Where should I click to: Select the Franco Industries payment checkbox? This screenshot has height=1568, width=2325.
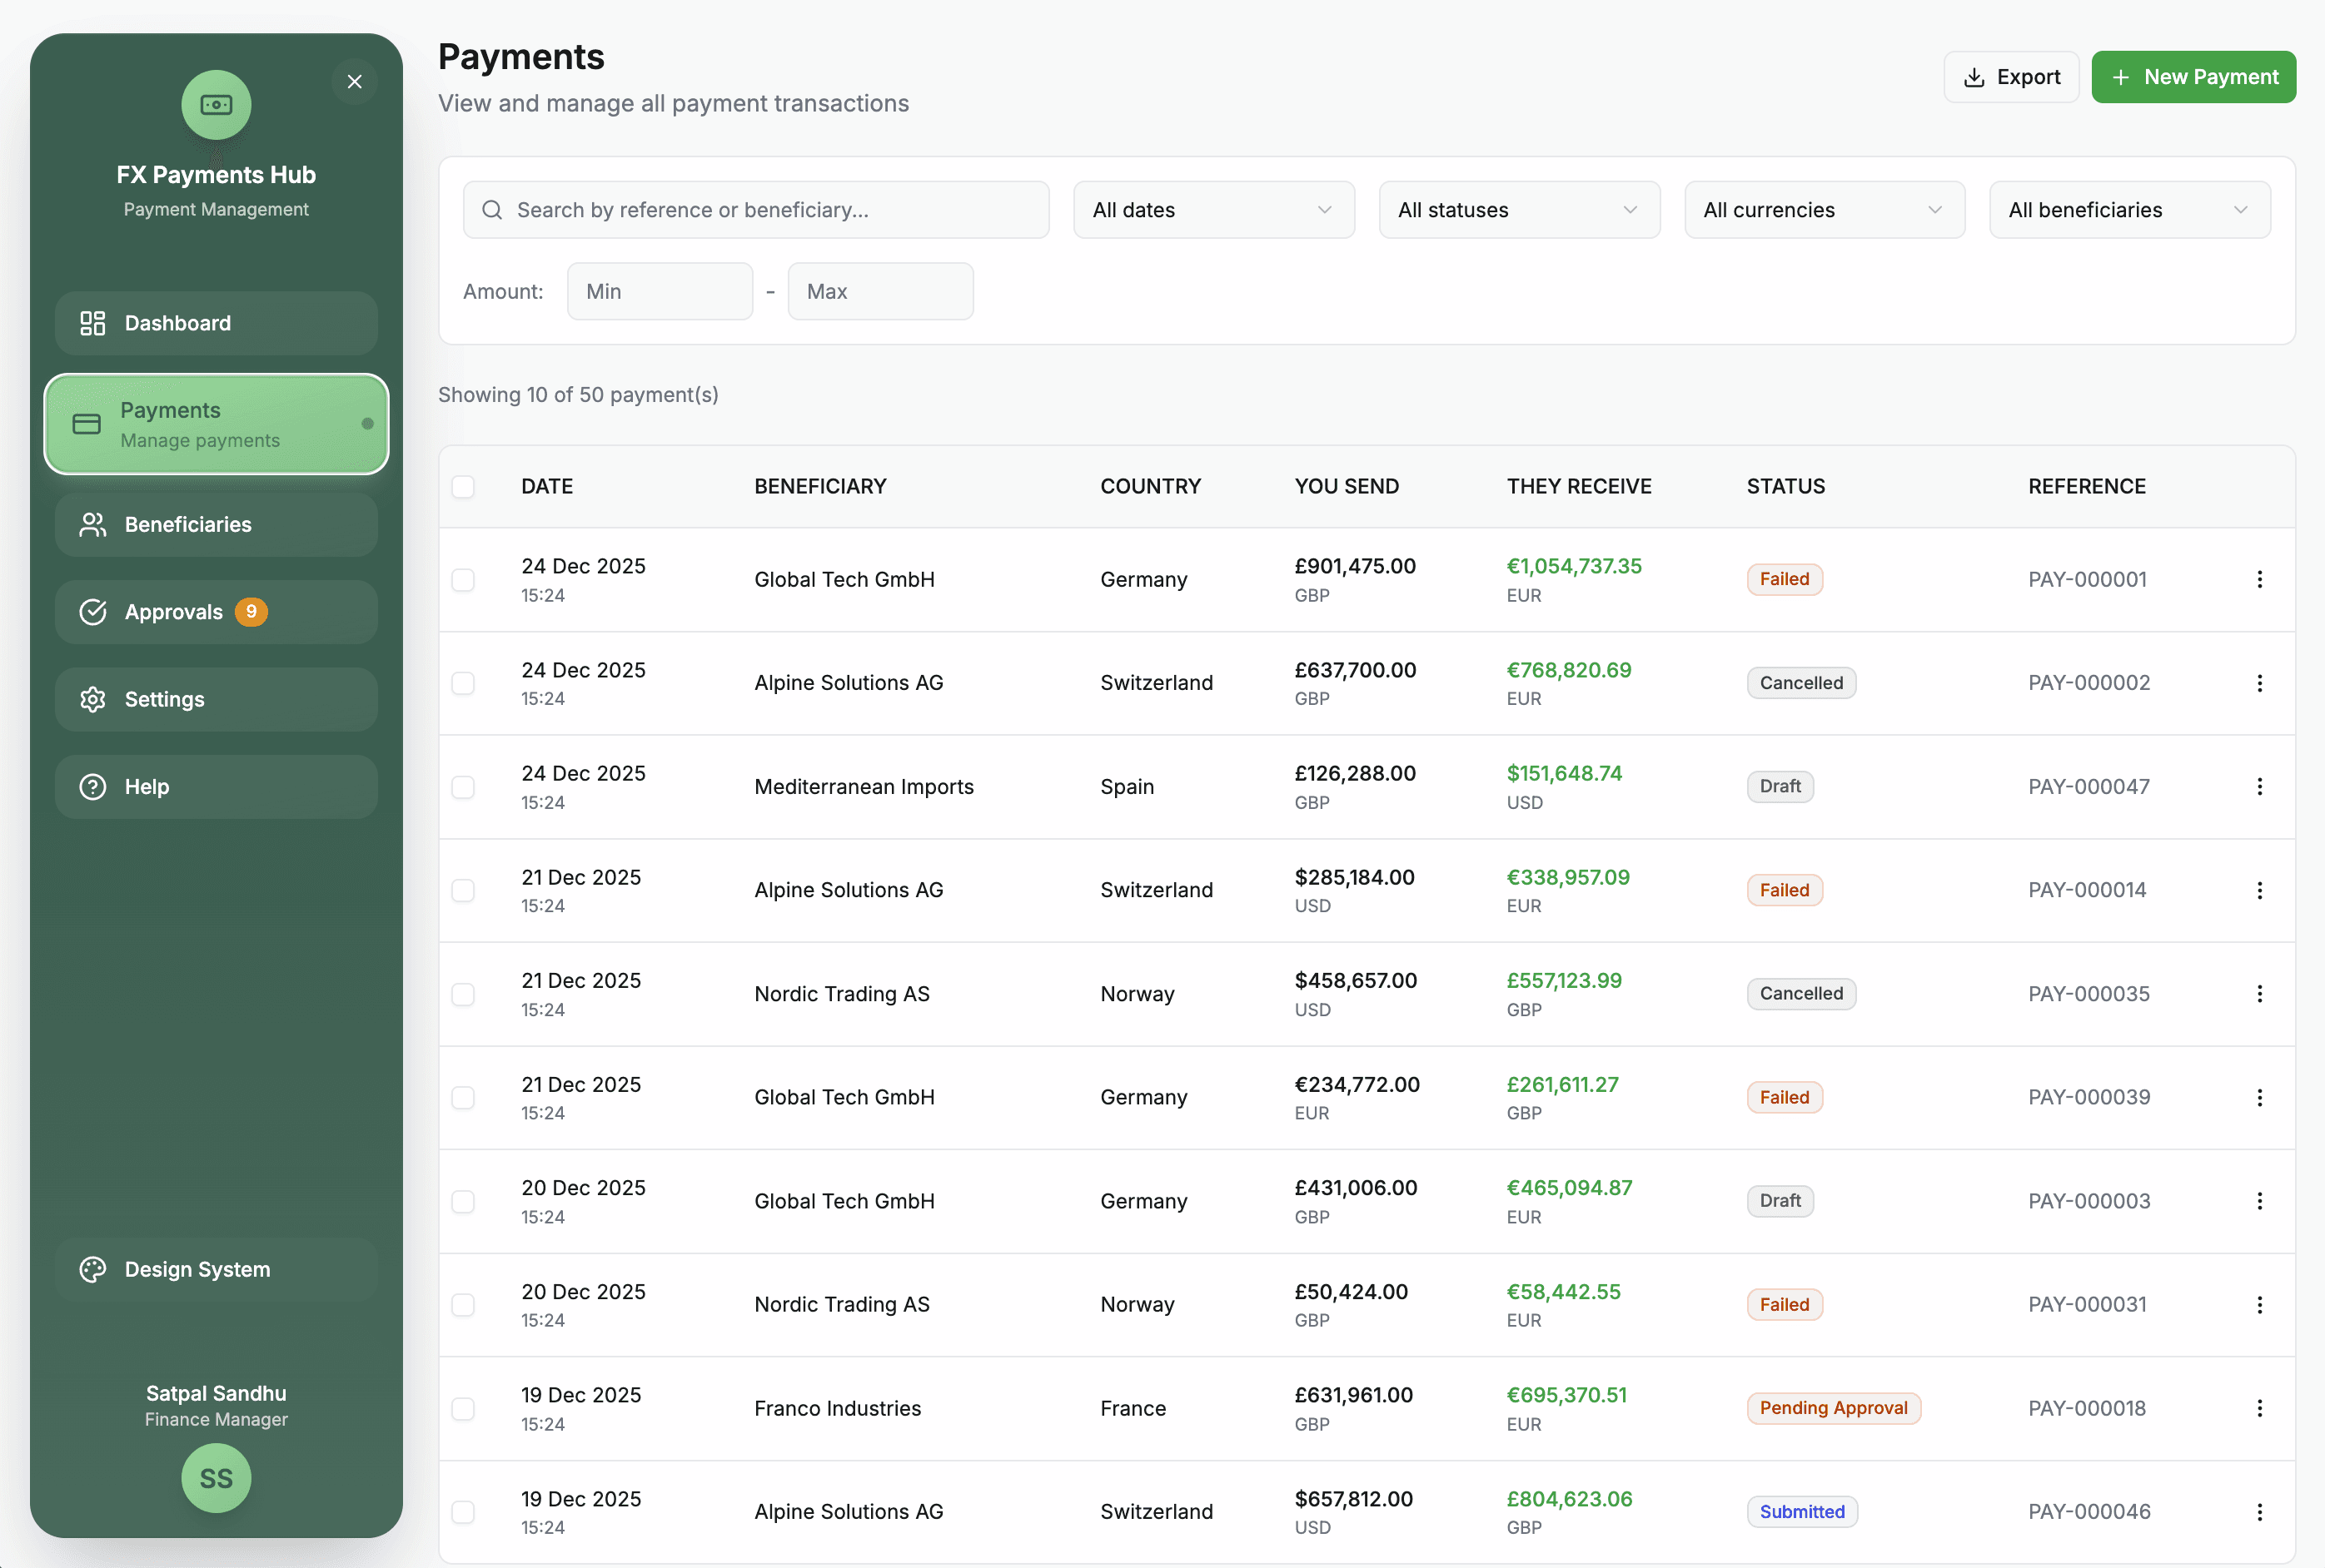[463, 1409]
